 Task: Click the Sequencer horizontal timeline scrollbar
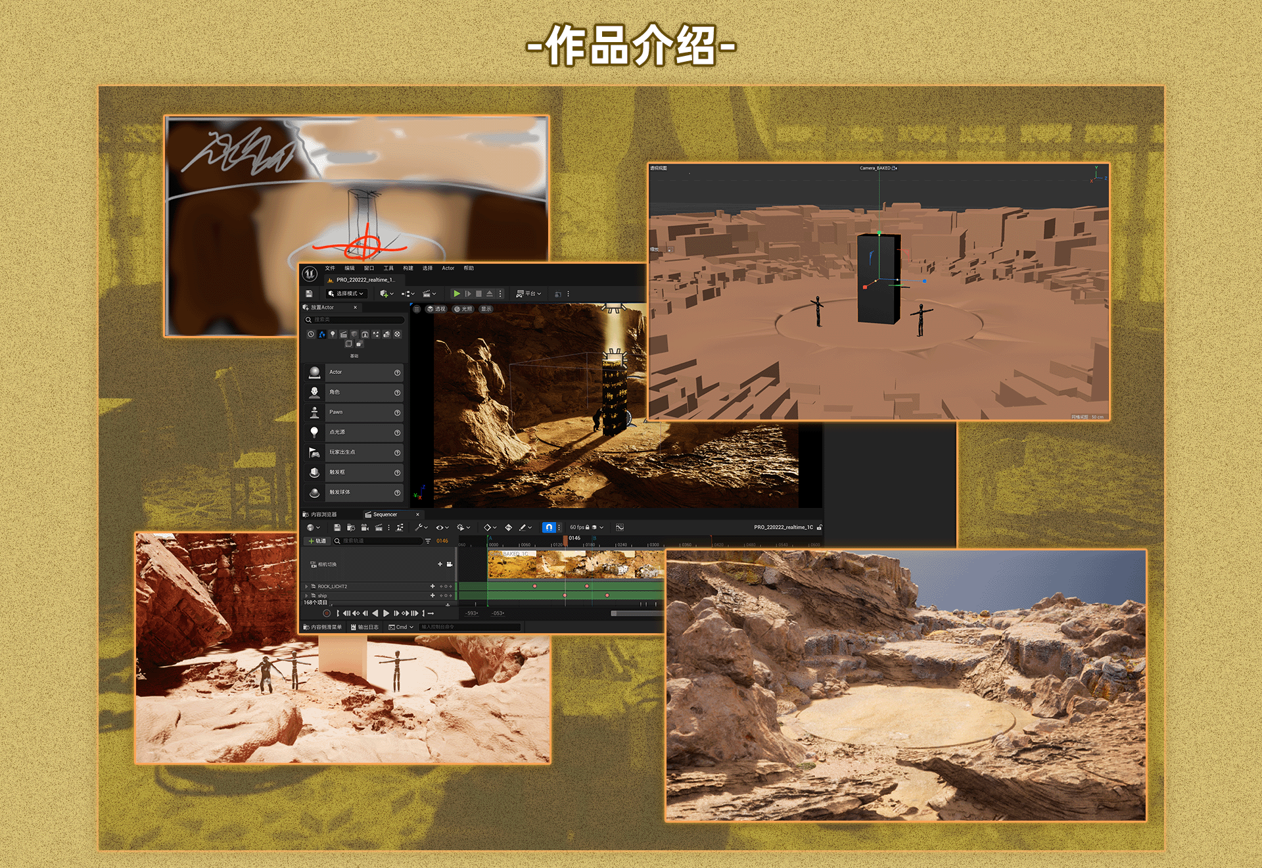point(638,614)
